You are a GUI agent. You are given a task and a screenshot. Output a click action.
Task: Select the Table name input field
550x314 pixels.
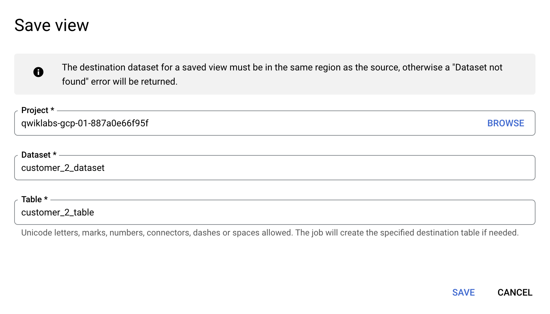click(x=275, y=212)
